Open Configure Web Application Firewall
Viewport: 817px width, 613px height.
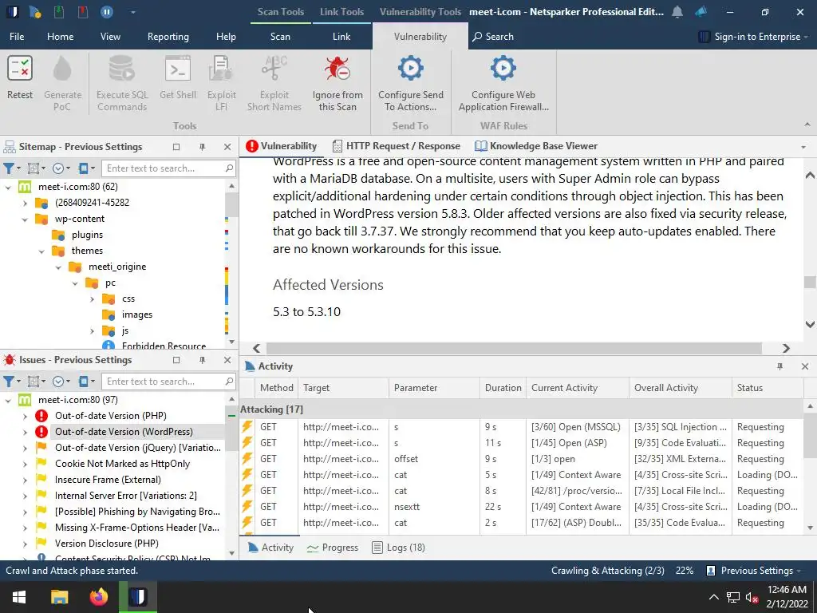pos(503,83)
